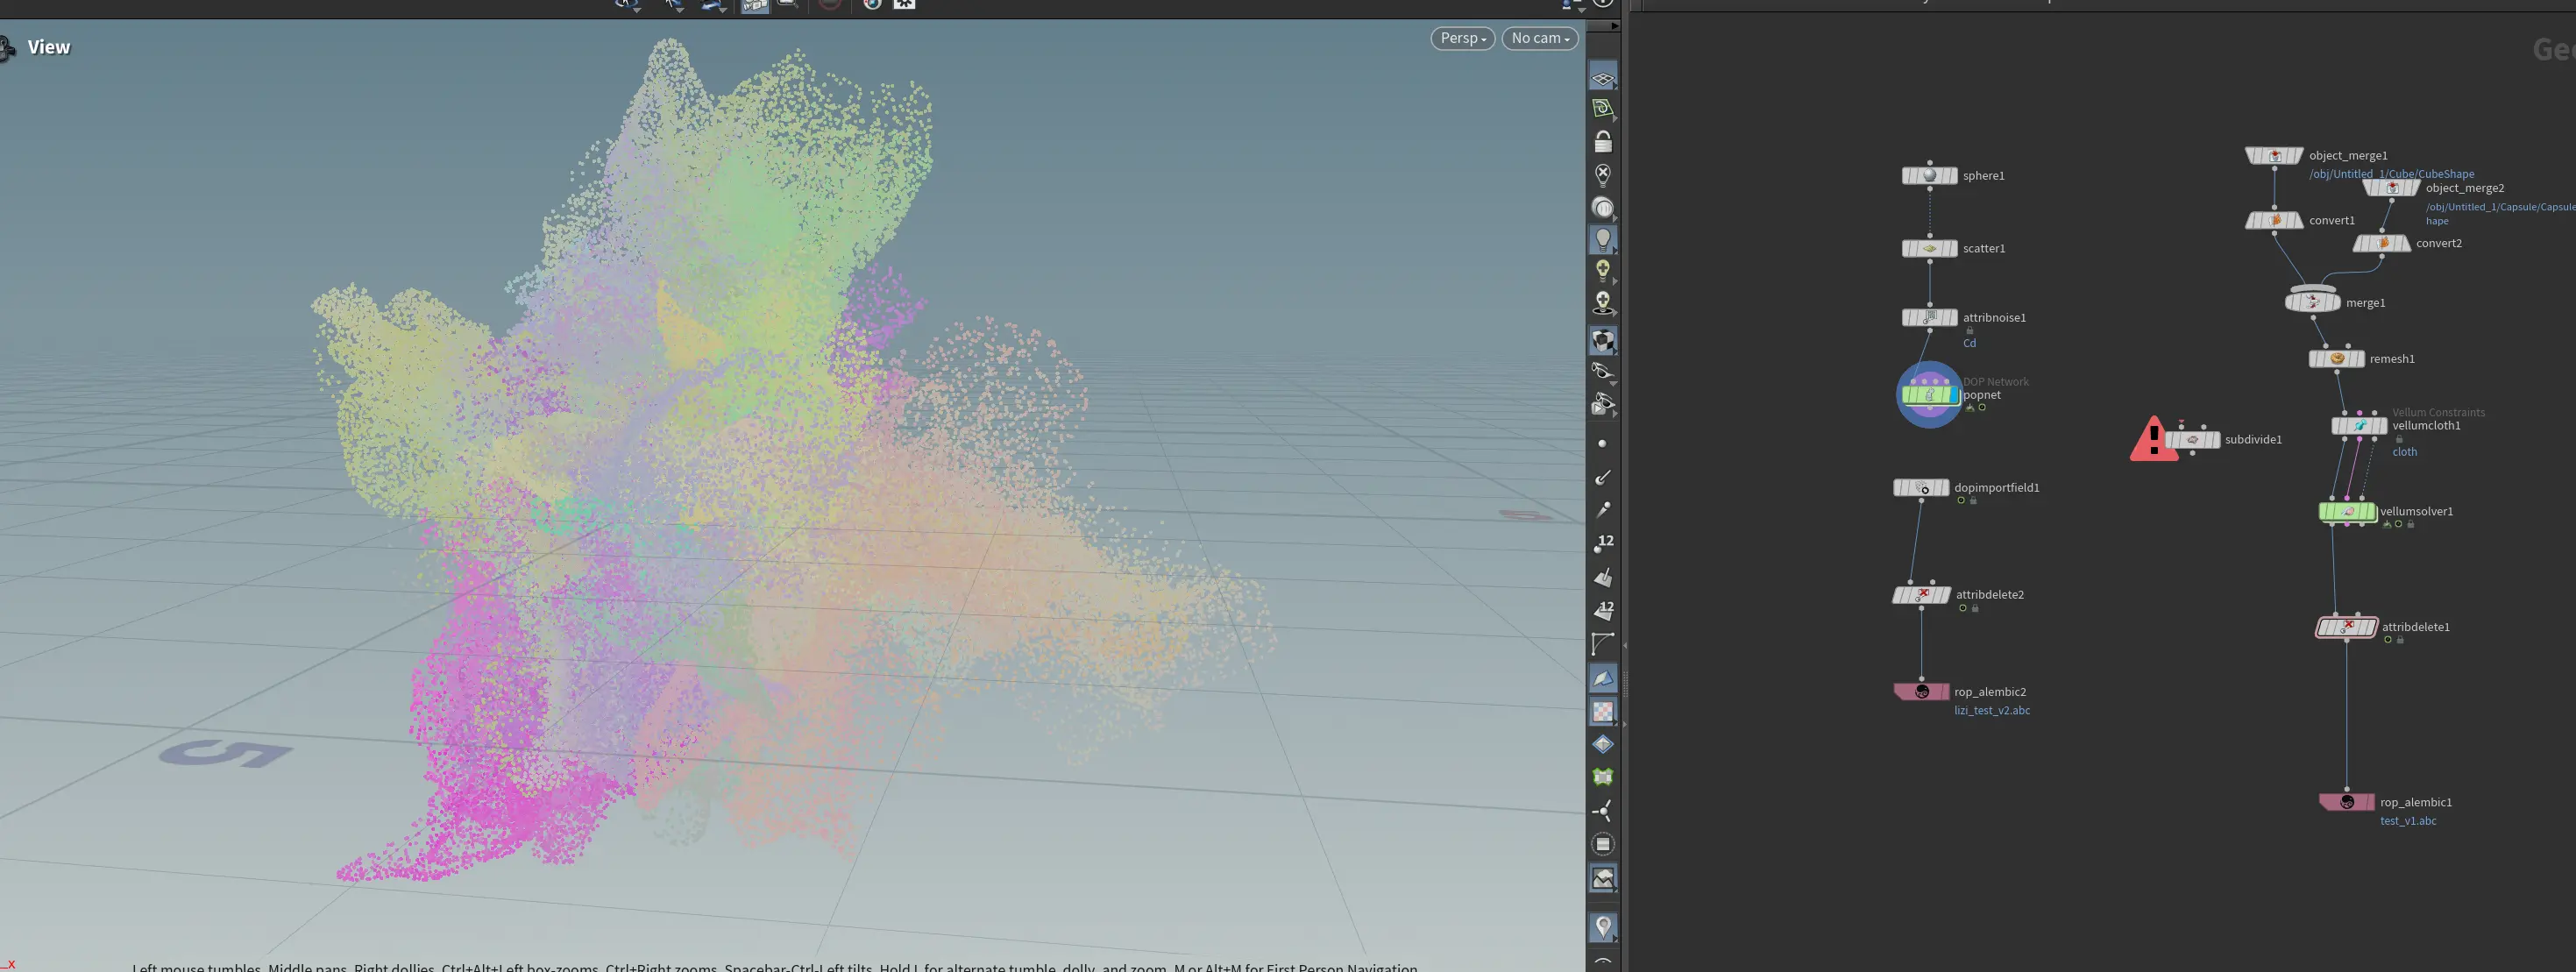Click the red warning triangle beside subdivide1
Image resolution: width=2576 pixels, height=972 pixels.
pos(2153,440)
